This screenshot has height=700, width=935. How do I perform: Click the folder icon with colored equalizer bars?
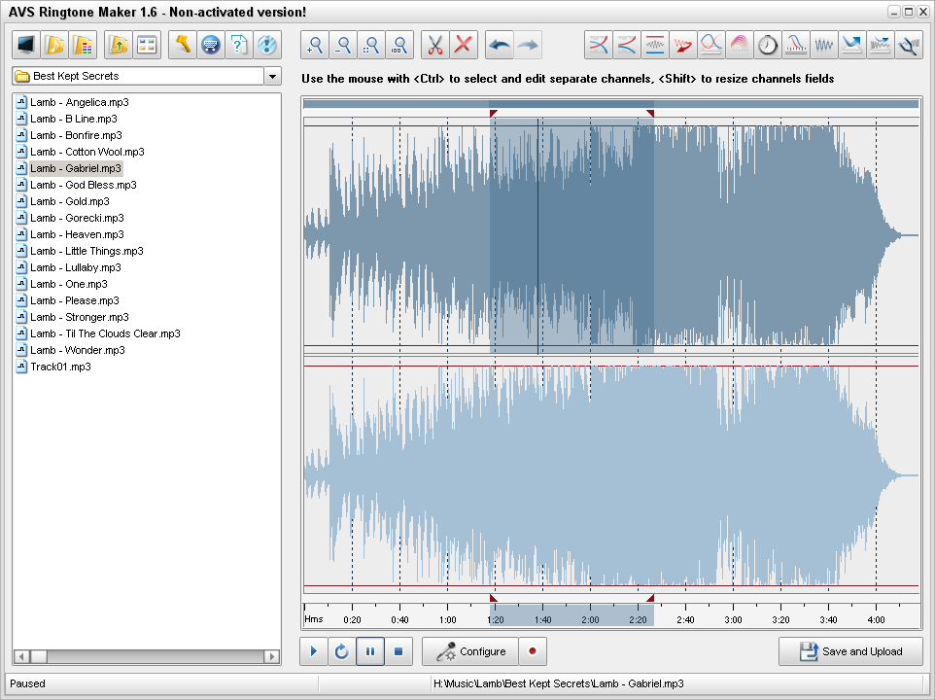84,45
